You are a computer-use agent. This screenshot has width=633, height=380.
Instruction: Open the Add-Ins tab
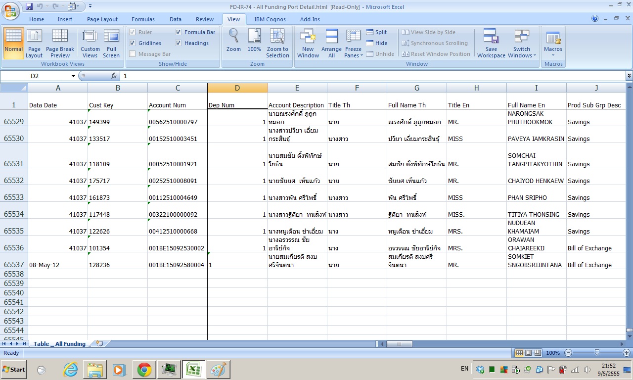(310, 19)
